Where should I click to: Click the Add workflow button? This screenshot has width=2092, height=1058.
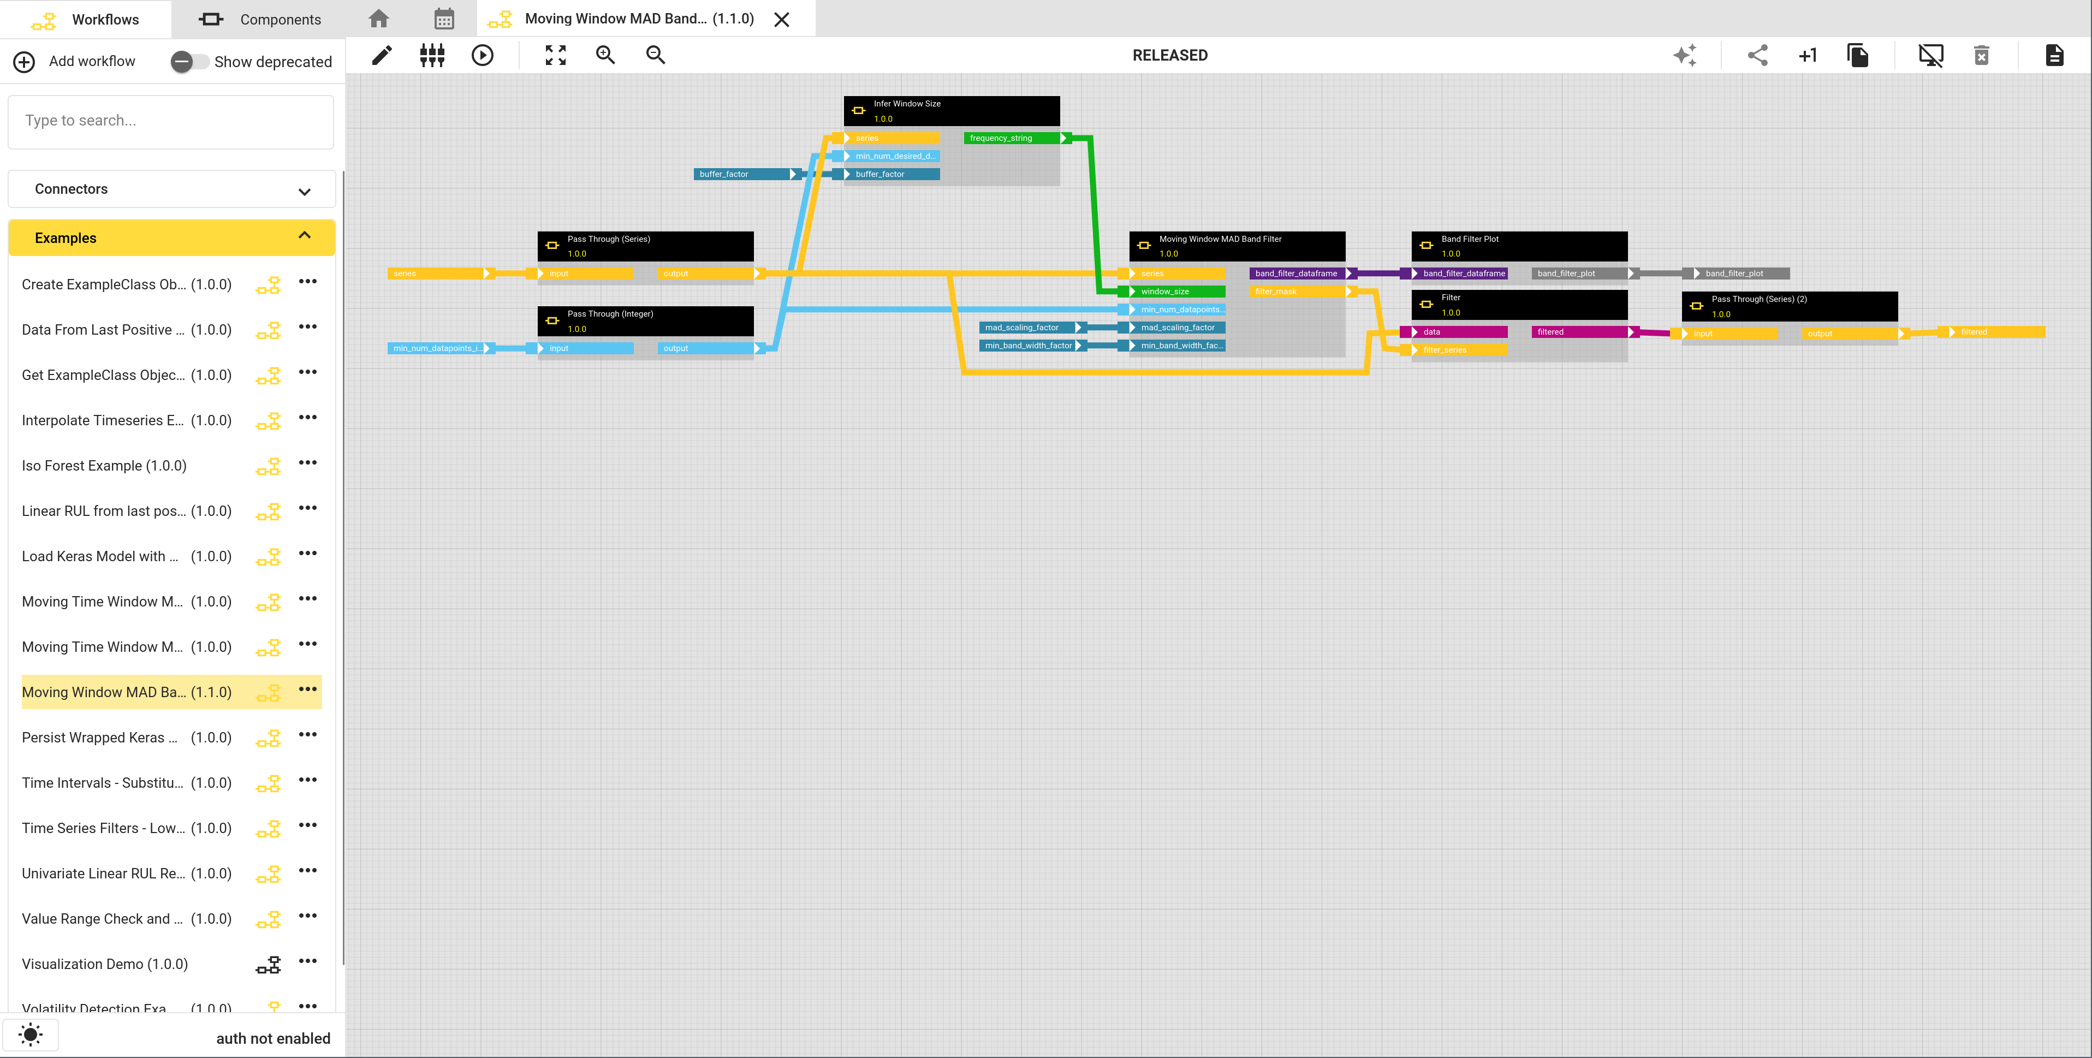[x=75, y=62]
